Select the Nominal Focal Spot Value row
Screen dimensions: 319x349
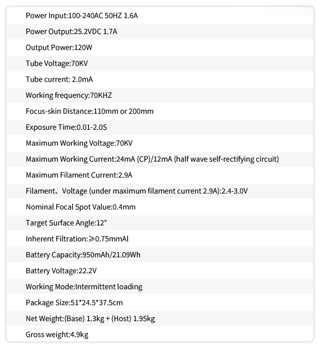(81, 207)
